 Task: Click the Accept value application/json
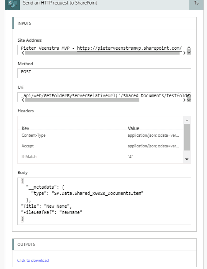pos(153,146)
